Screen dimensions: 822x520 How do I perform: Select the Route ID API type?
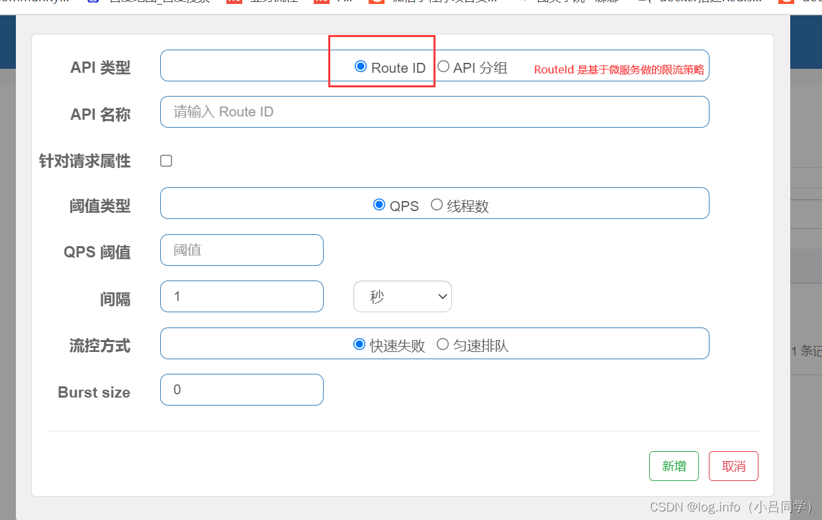point(361,66)
